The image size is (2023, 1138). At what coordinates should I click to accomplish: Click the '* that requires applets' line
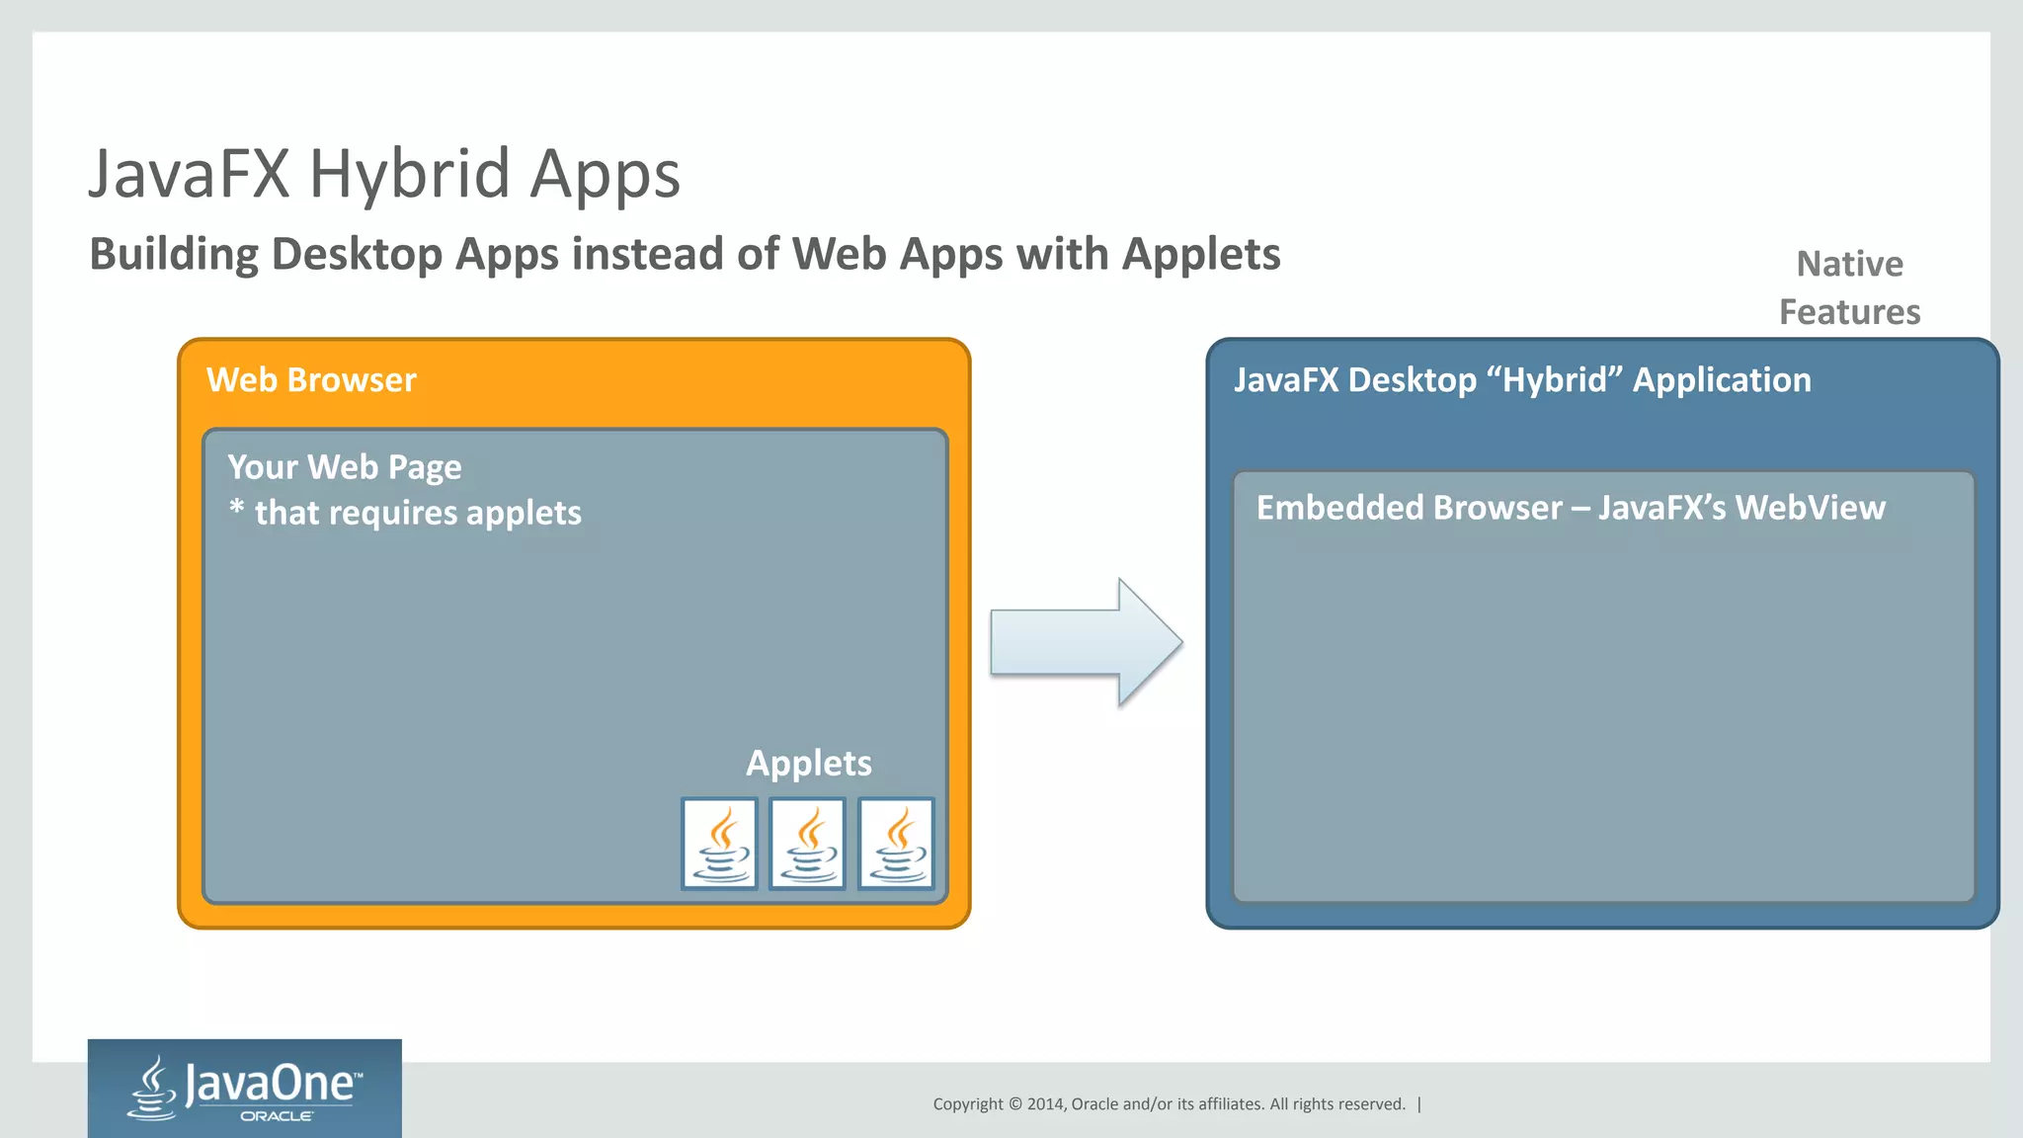(405, 513)
